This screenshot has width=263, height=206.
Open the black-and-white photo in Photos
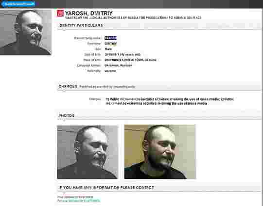pos(88,152)
